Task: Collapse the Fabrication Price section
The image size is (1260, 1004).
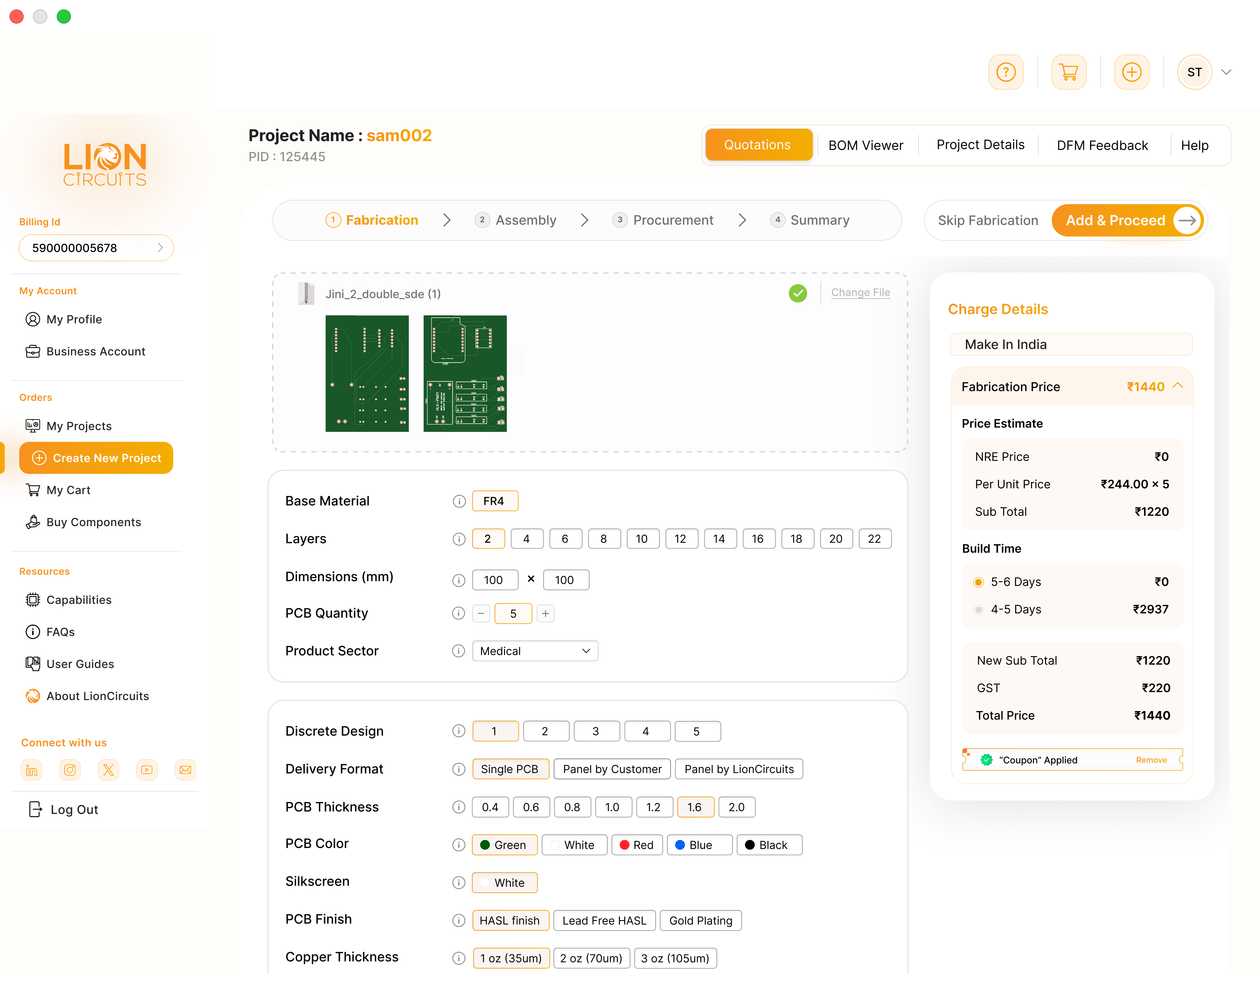Action: pyautogui.click(x=1179, y=386)
